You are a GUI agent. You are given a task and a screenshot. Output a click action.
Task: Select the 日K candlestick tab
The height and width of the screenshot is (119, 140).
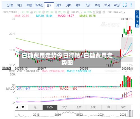(x=49, y=6)
